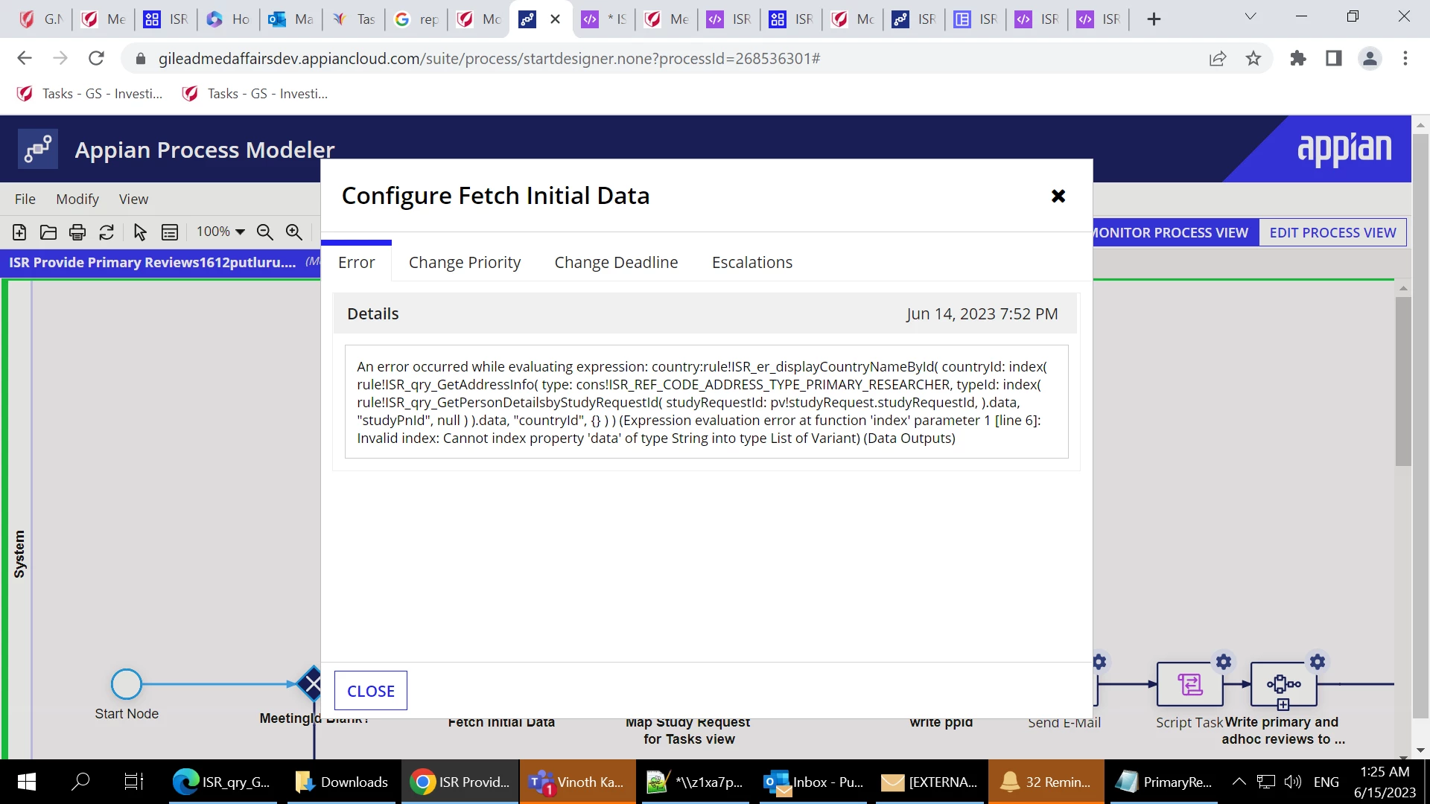Zoom in with the magnifier plus icon
The image size is (1430, 804).
[294, 232]
